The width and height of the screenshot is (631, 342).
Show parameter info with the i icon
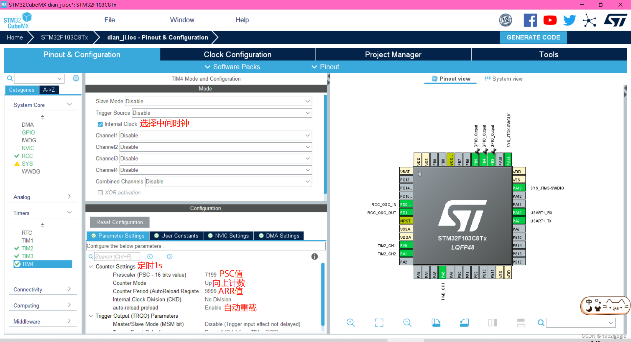pos(315,256)
